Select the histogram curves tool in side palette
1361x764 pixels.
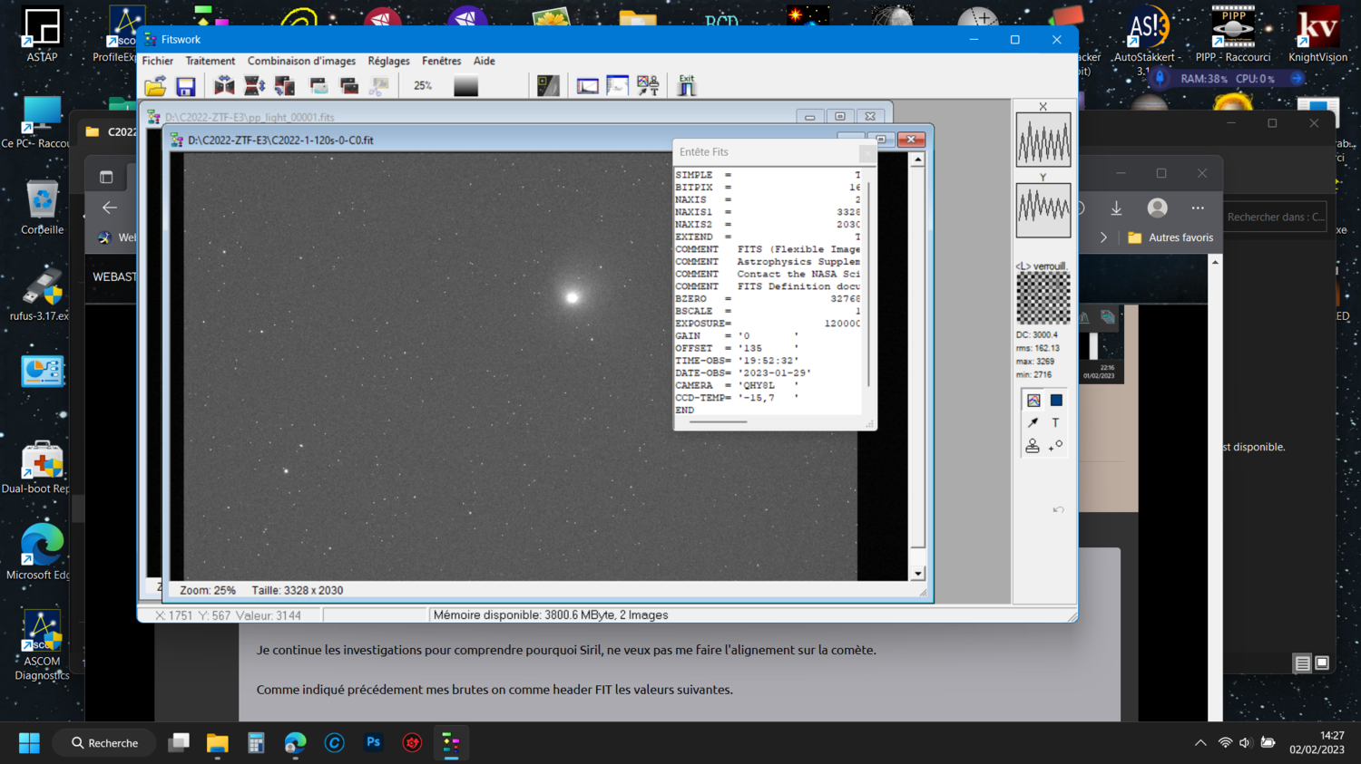(x=1033, y=401)
